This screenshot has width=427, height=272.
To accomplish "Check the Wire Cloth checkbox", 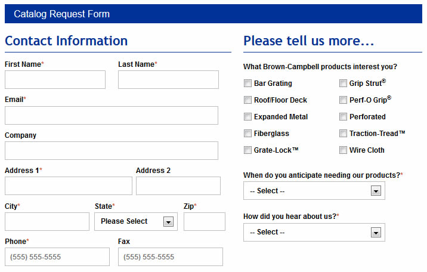I will (344, 150).
